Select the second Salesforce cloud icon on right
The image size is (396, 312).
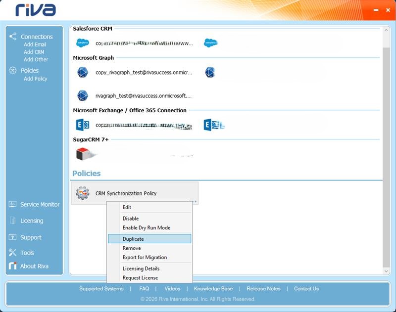click(211, 43)
